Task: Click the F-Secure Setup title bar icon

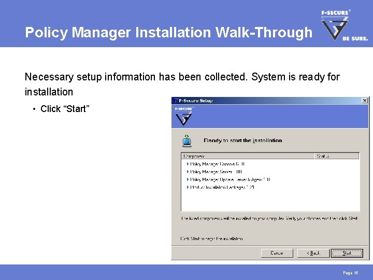Action: pos(176,101)
